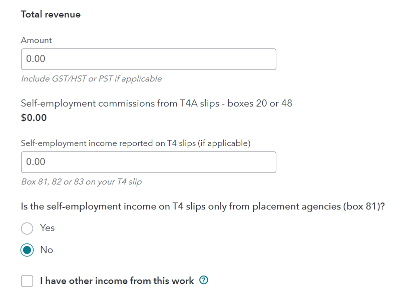This screenshot has height=307, width=403.
Task: Click the T4A slips commissions description text
Action: (157, 103)
